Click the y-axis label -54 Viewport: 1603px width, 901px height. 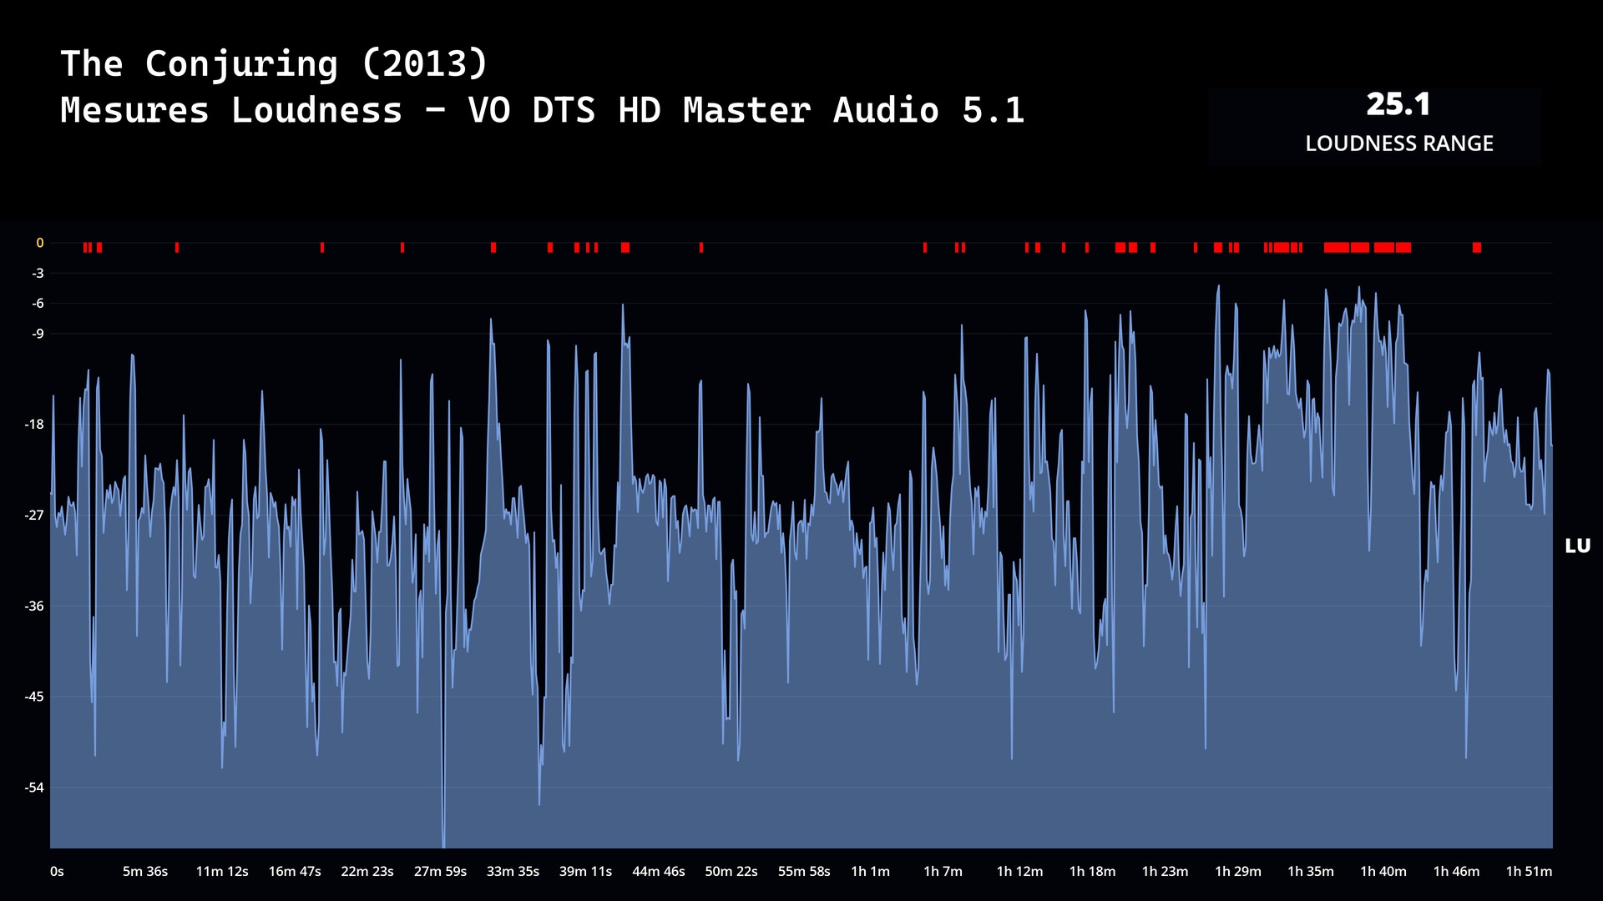click(x=34, y=788)
